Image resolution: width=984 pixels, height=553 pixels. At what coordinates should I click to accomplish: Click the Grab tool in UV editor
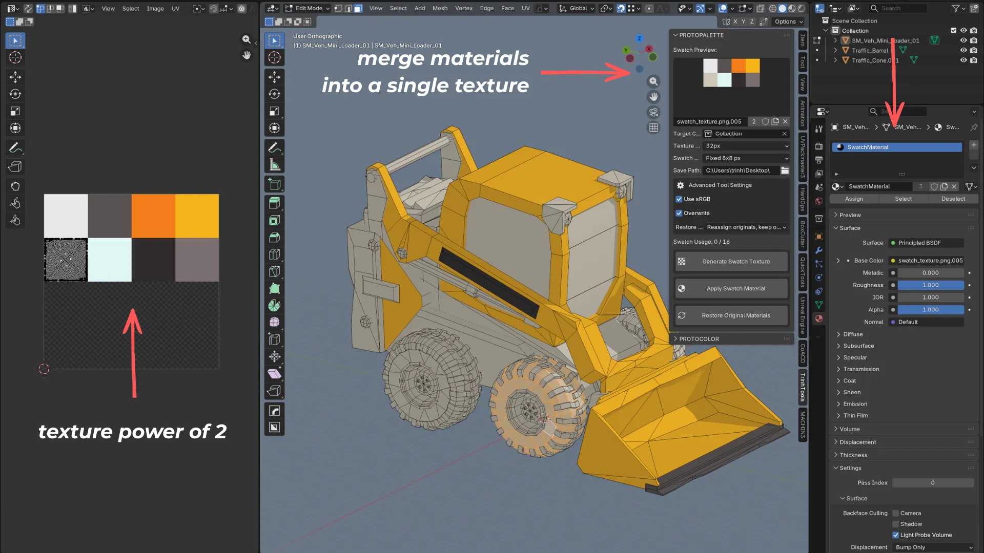15,186
